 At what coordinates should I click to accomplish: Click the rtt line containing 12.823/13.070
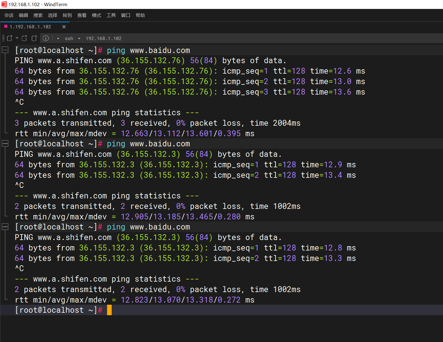tap(134, 300)
